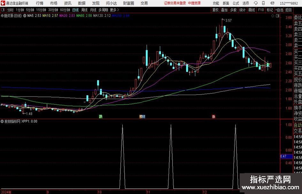Screen dimensions: 302x194
Task: Click the XPP1: 0.00 indicator value
Action: [29, 121]
